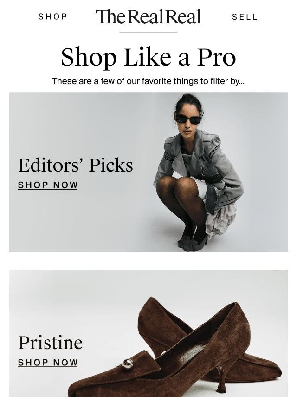Follow SHOP NOW under Editors' Picks
297x397 pixels.
point(48,185)
